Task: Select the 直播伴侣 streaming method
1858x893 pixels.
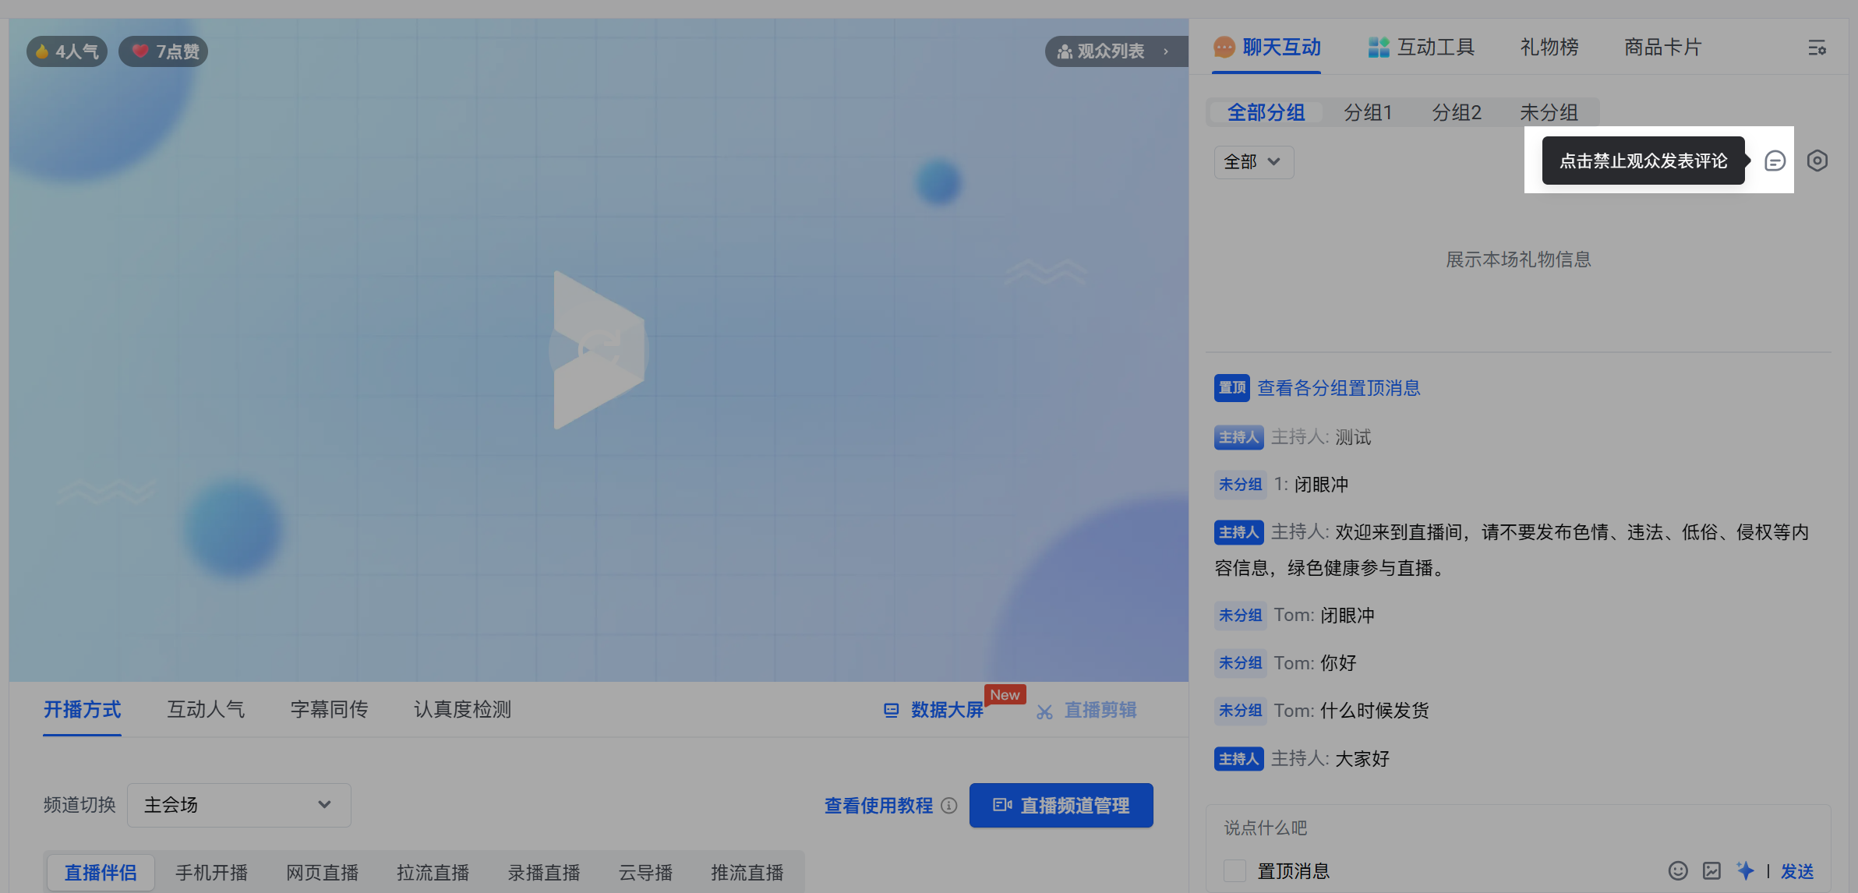Action: tap(101, 872)
